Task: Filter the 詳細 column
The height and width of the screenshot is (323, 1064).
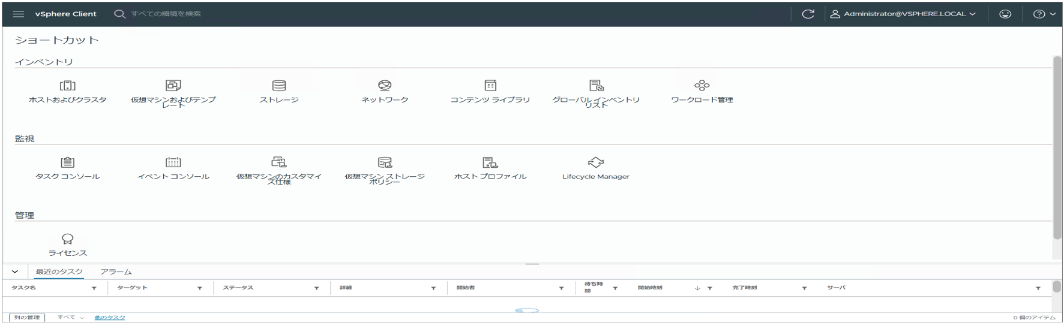Action: pyautogui.click(x=433, y=288)
